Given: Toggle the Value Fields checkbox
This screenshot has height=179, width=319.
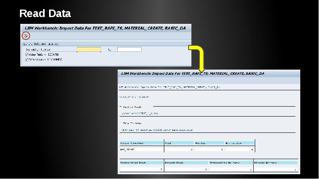Looking at the screenshot, I should tap(27, 54).
